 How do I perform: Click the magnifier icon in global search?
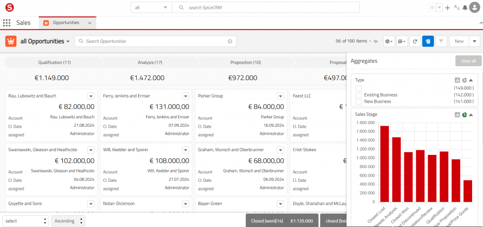coord(182,8)
